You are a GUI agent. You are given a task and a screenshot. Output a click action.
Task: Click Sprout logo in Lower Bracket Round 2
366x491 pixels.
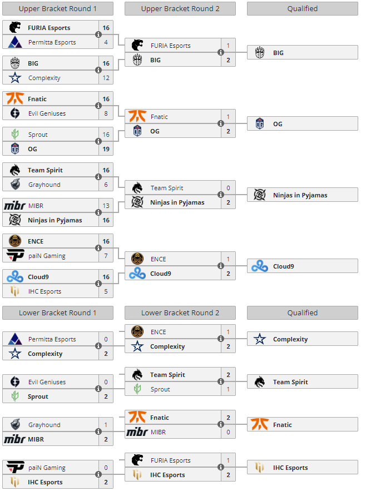(x=137, y=389)
